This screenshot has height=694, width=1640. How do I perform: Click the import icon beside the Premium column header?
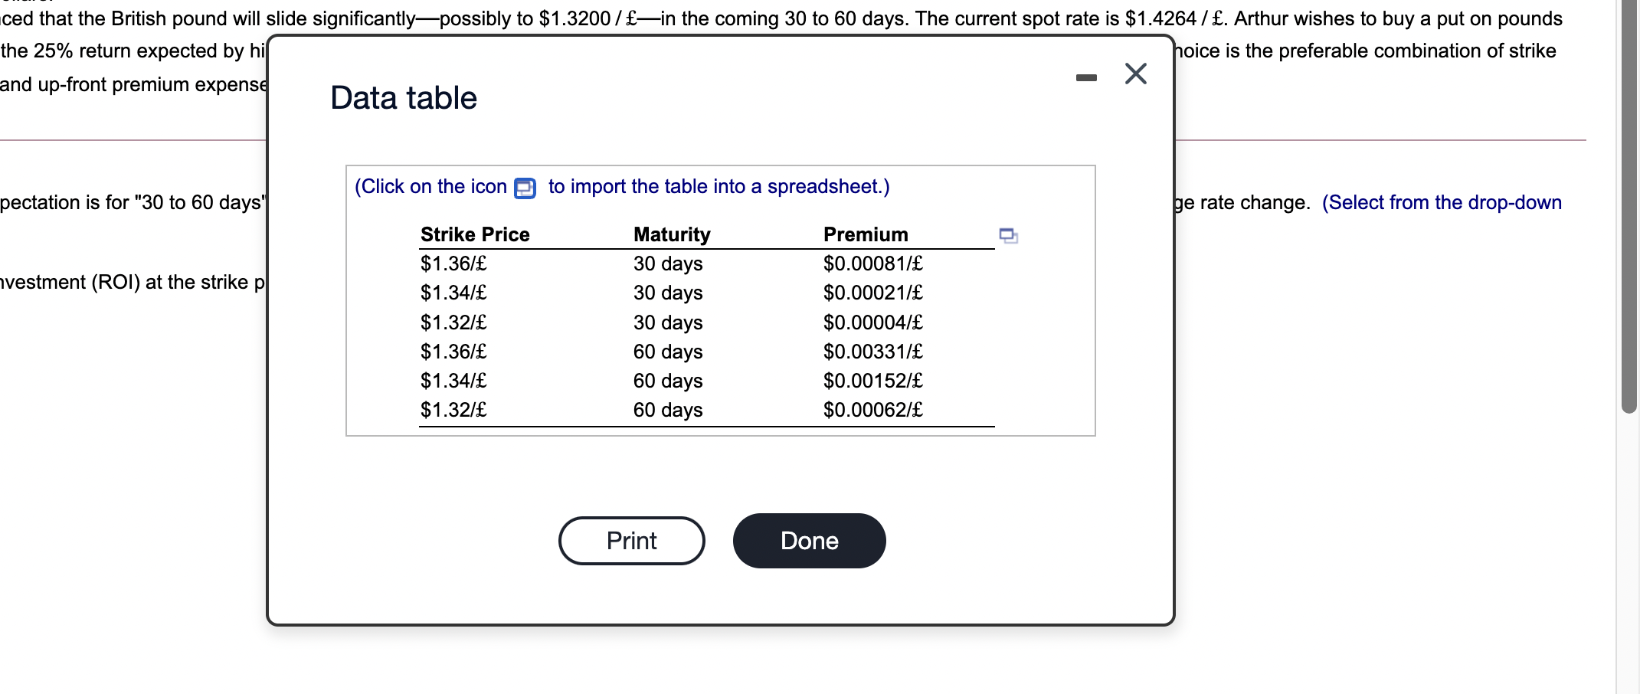coord(1008,236)
